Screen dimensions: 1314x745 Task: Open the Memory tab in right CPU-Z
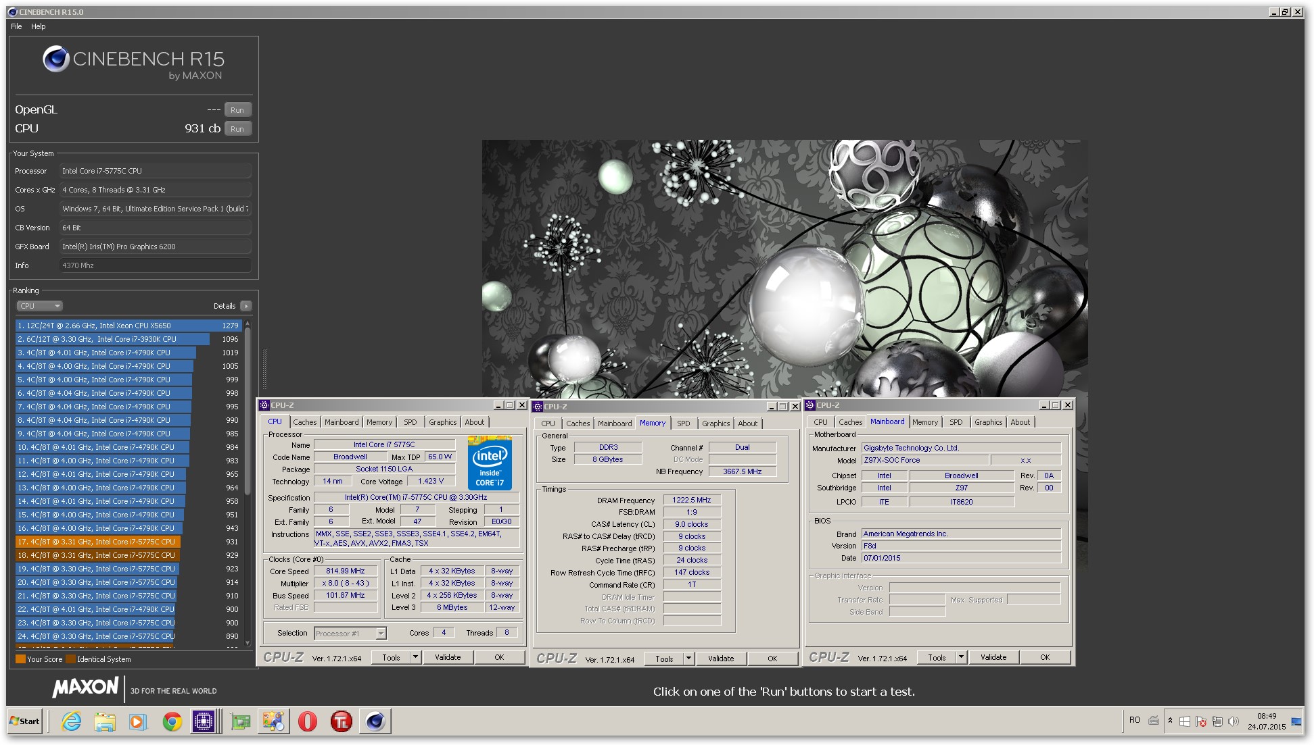click(925, 422)
